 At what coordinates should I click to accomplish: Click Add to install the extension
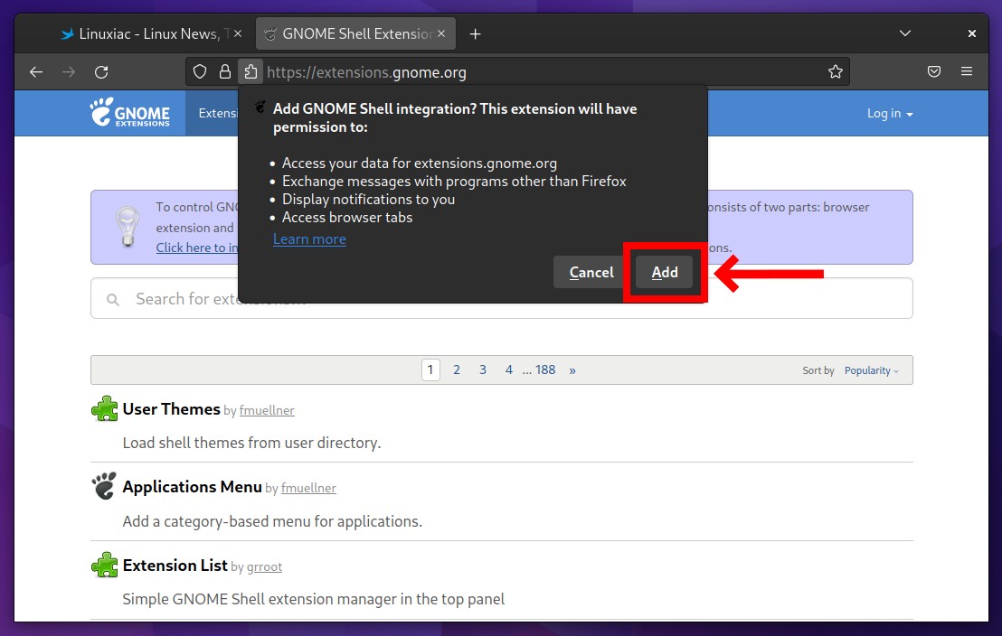665,272
